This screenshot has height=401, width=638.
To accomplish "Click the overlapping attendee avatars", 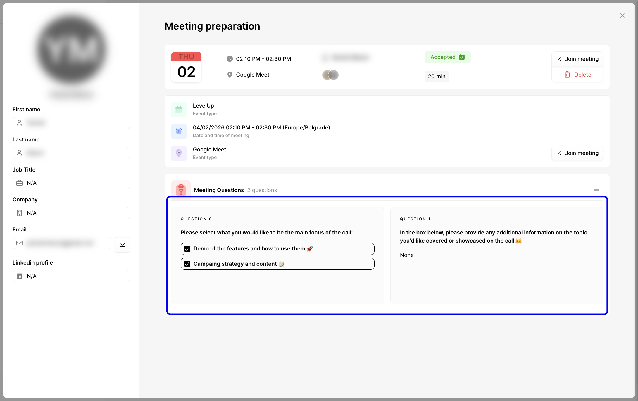I will (330, 75).
